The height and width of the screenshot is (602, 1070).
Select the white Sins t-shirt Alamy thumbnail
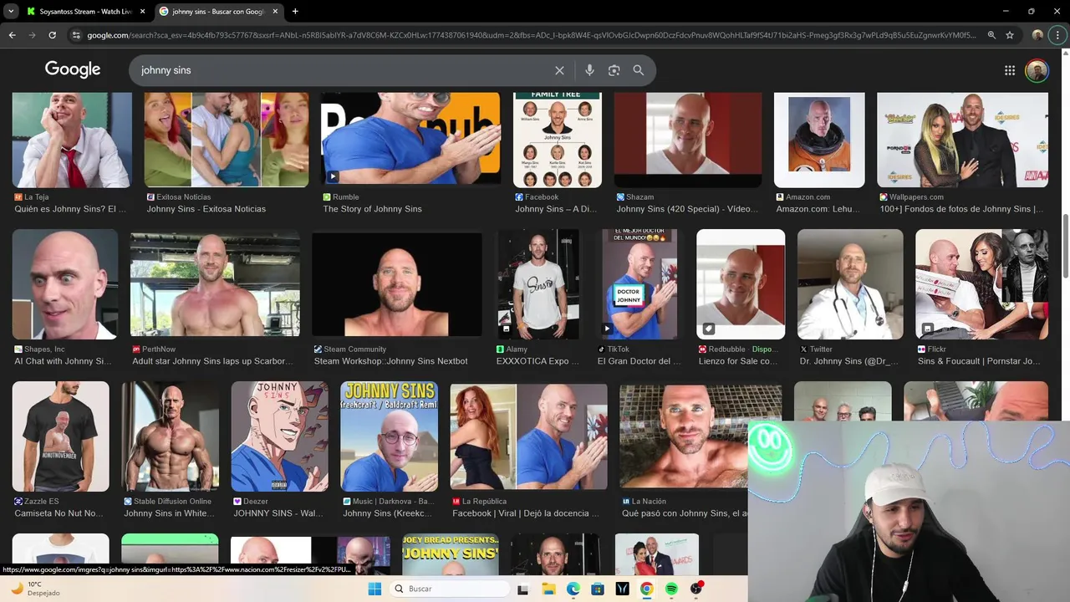pyautogui.click(x=538, y=284)
